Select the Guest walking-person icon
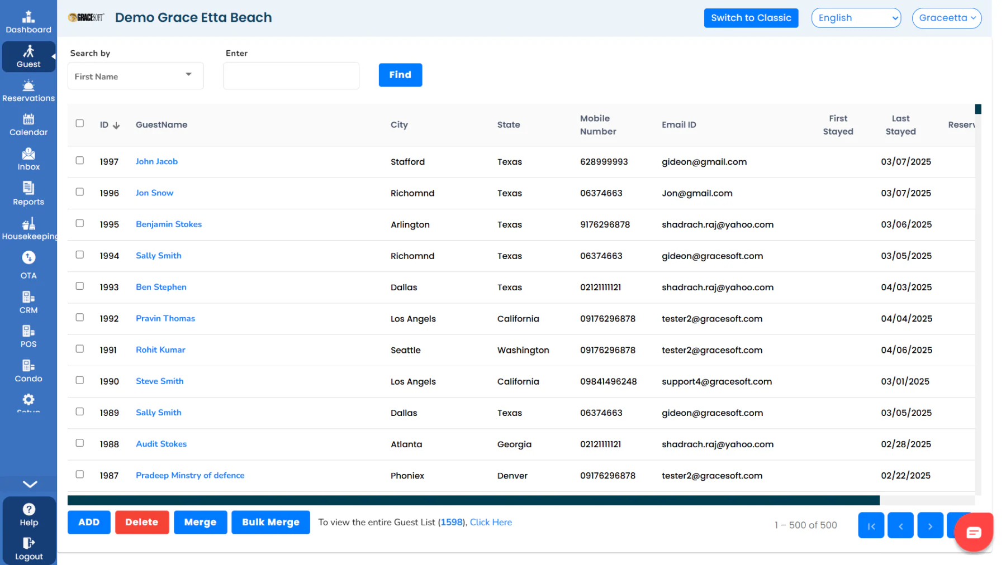This screenshot has height=565, width=1006. [x=29, y=51]
